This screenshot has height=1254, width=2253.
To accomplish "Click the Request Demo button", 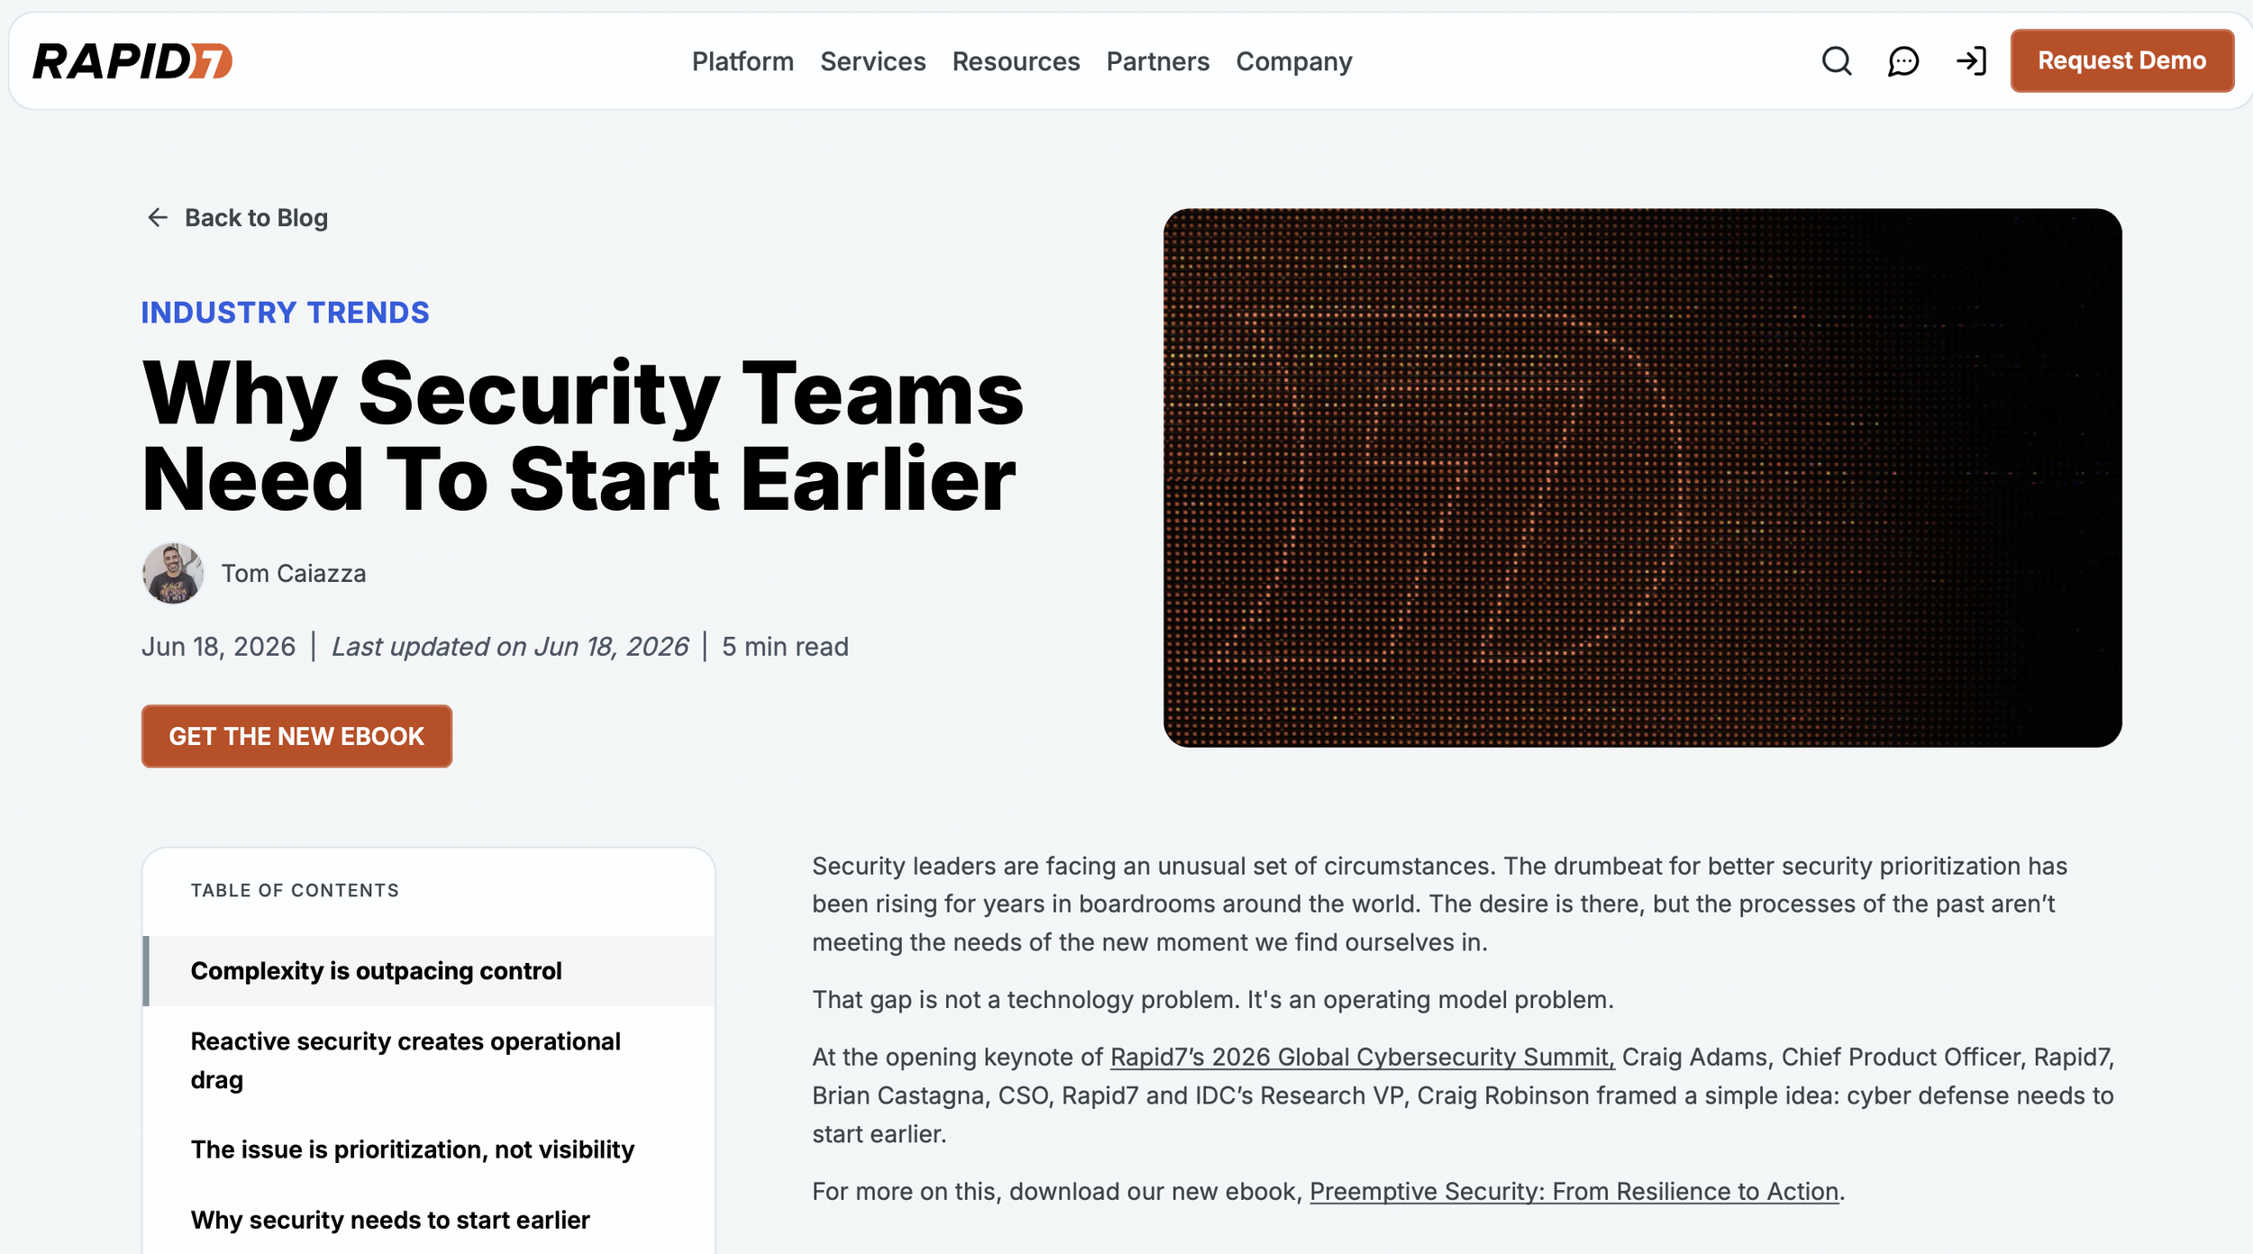I will [x=2121, y=60].
